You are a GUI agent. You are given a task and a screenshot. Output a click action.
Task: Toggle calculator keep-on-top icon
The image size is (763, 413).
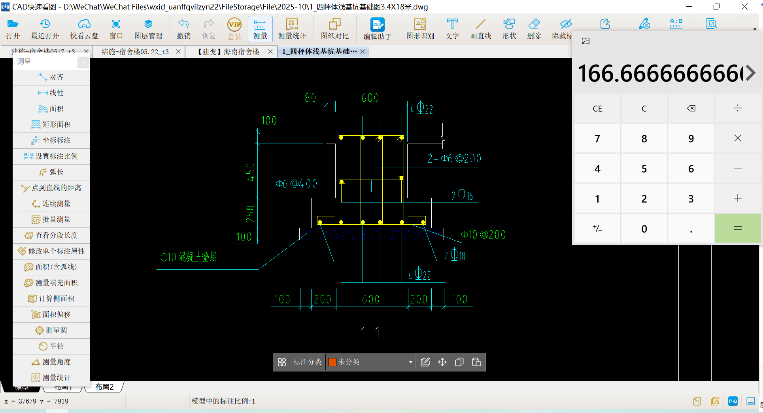pos(585,41)
